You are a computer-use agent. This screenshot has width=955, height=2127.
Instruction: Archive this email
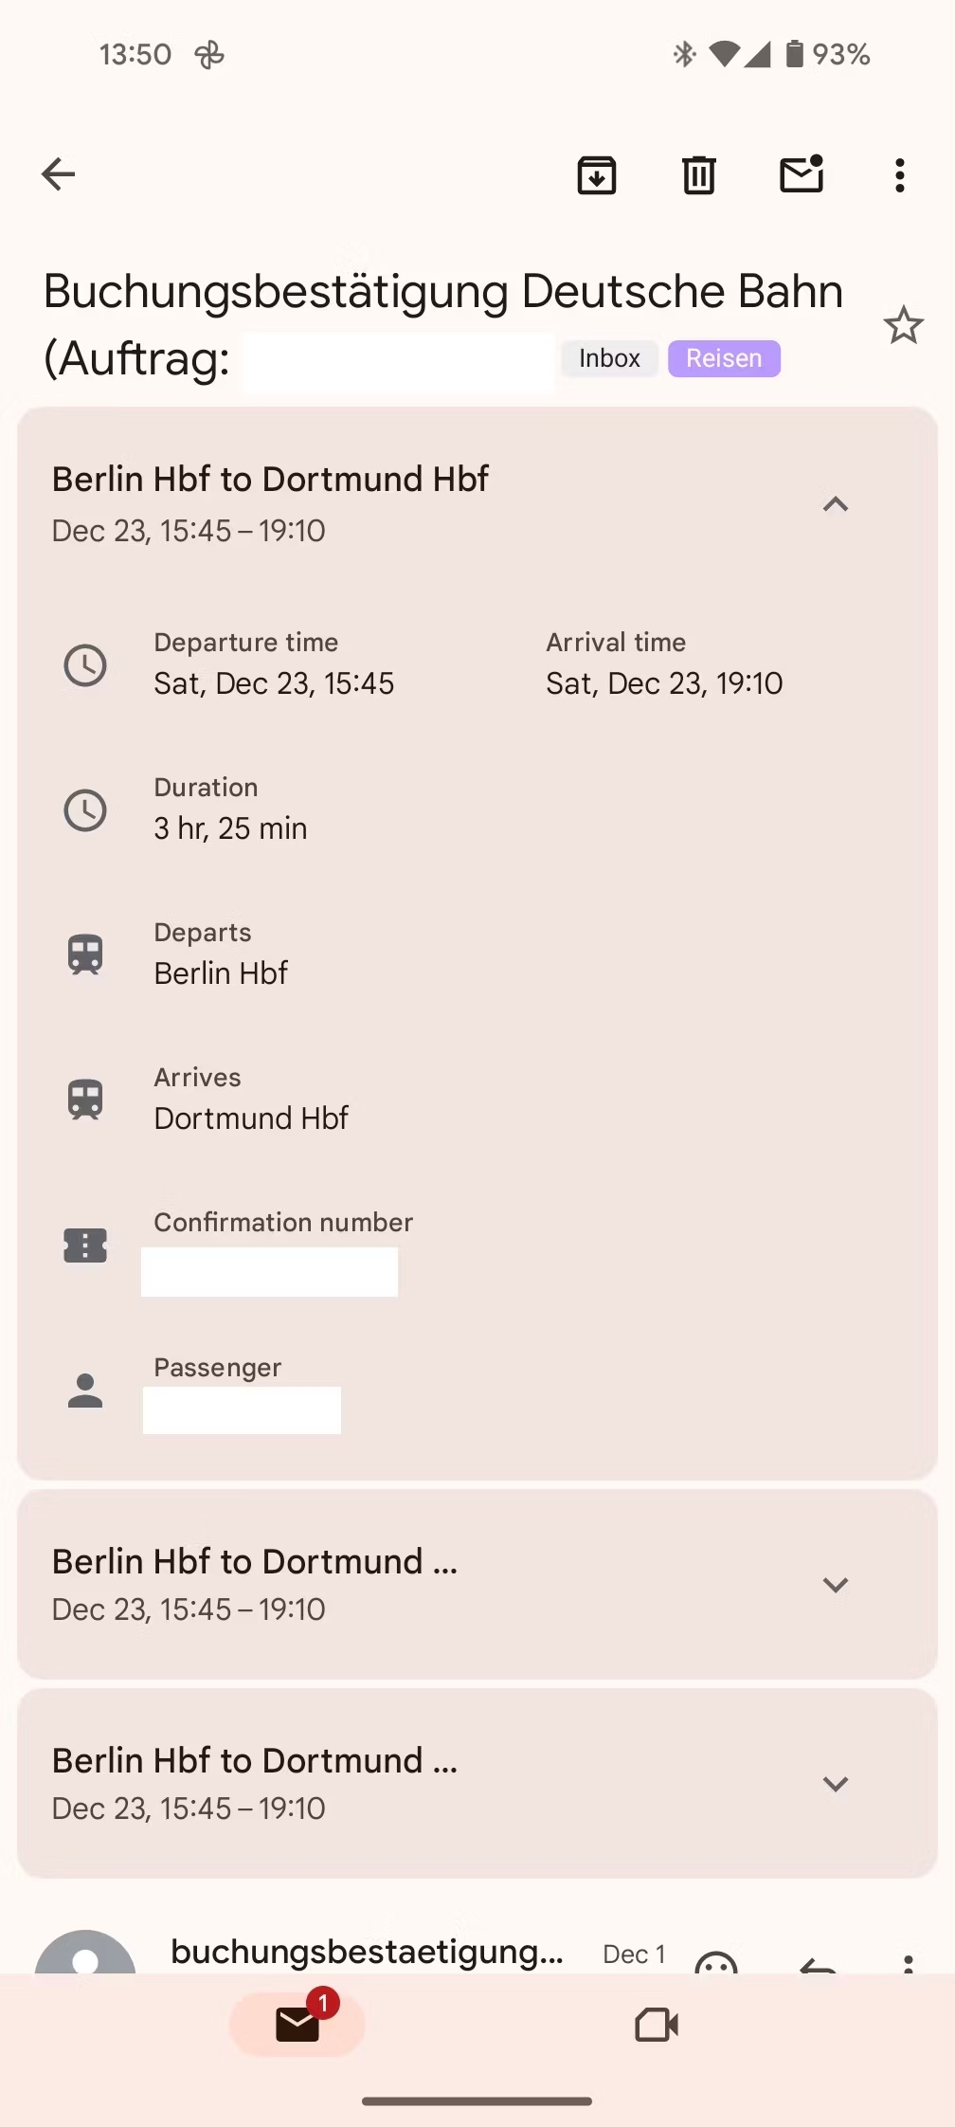coord(597,175)
